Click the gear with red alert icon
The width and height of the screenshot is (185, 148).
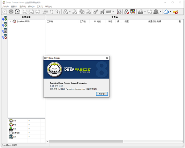point(126,12)
